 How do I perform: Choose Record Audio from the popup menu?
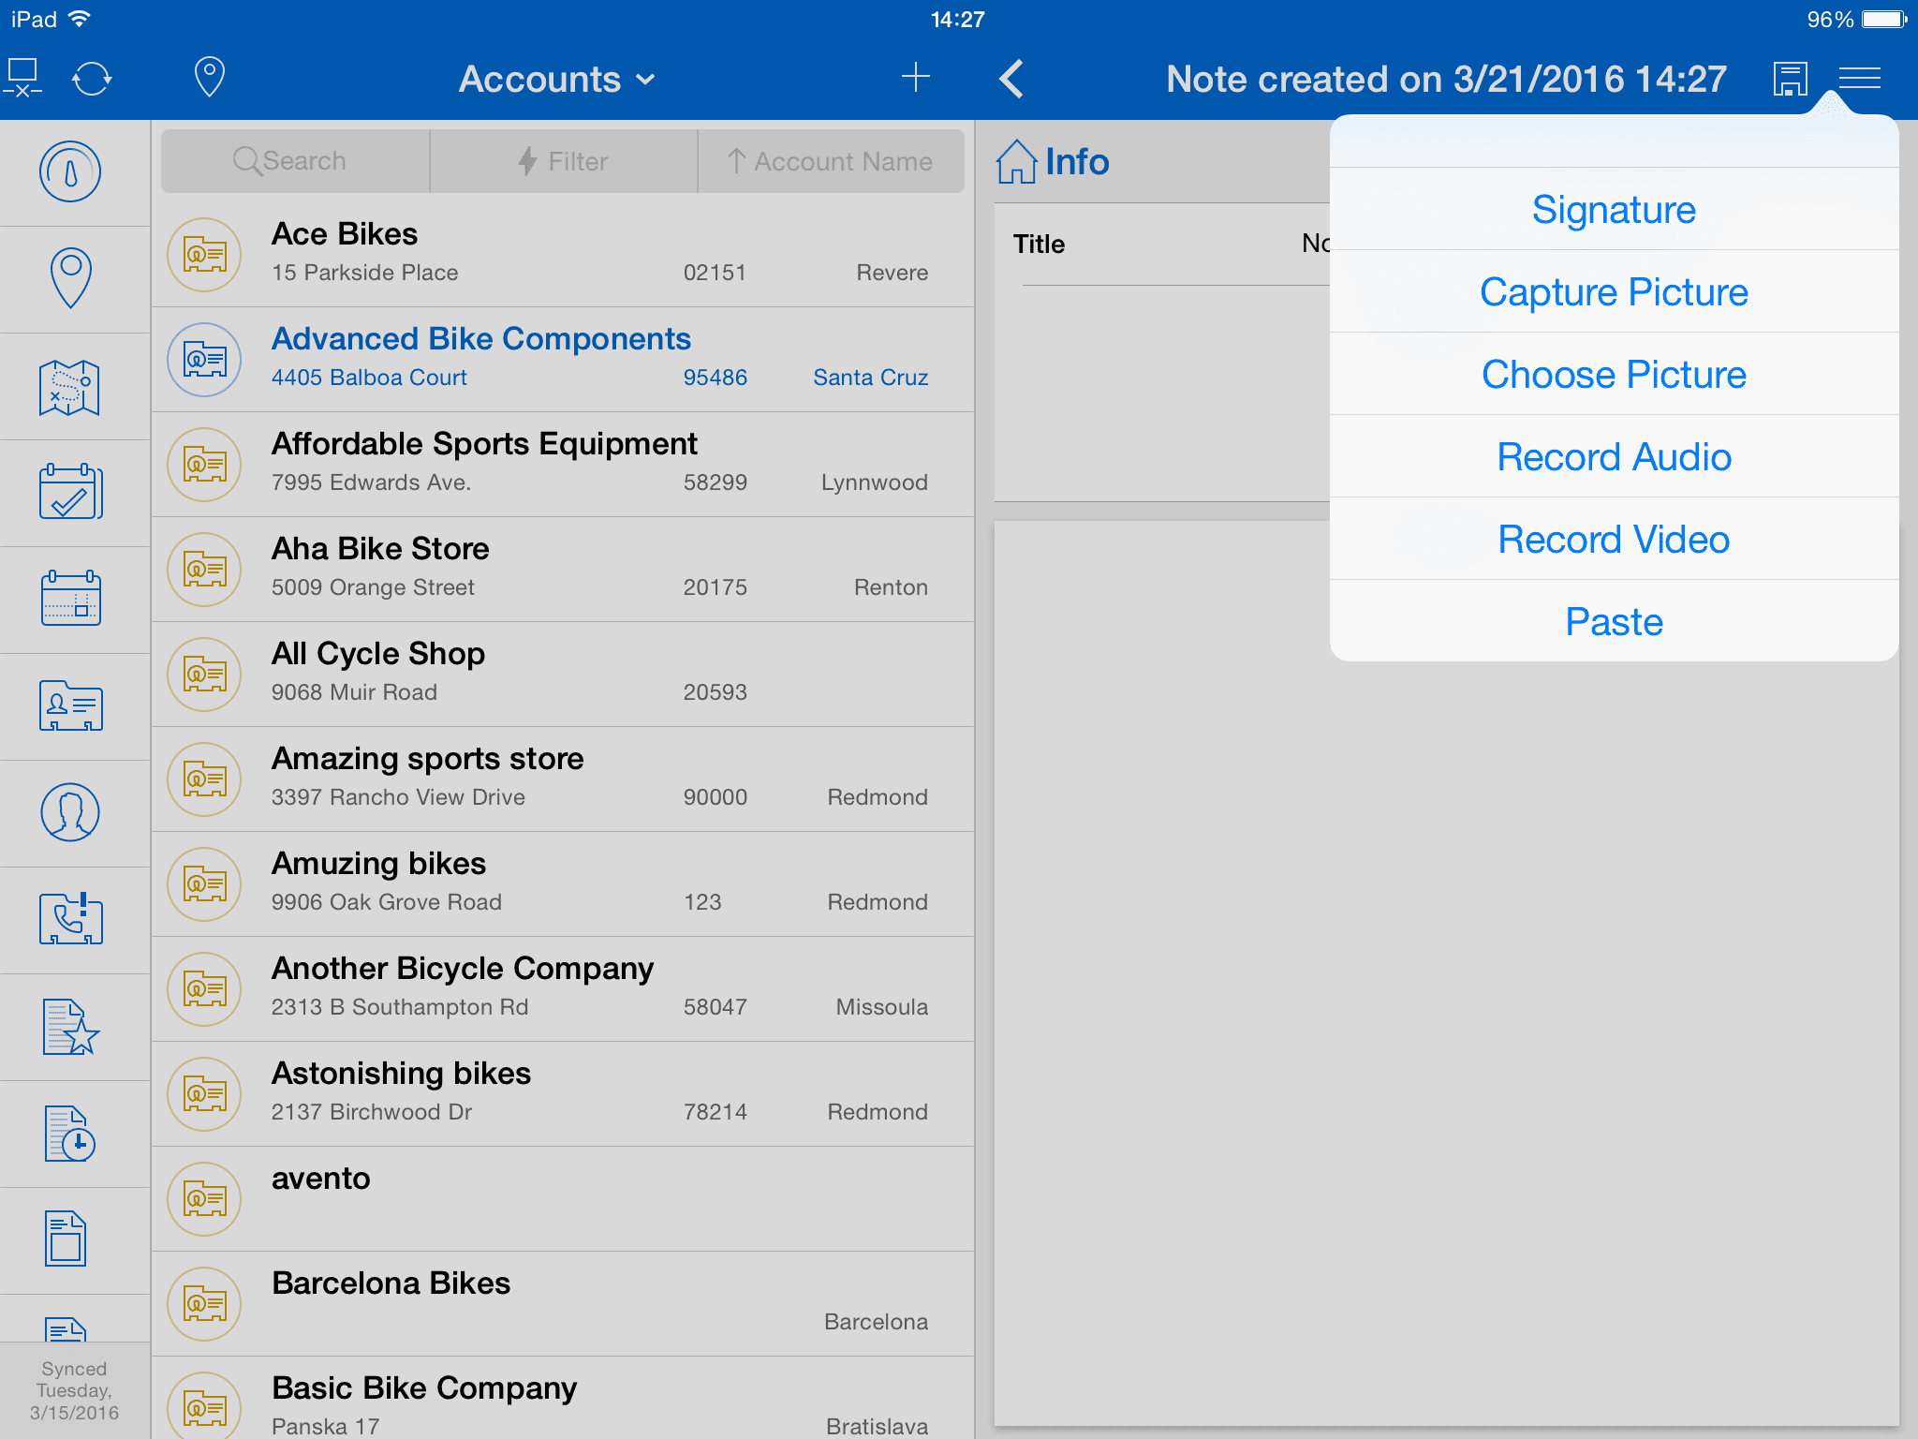click(x=1613, y=456)
